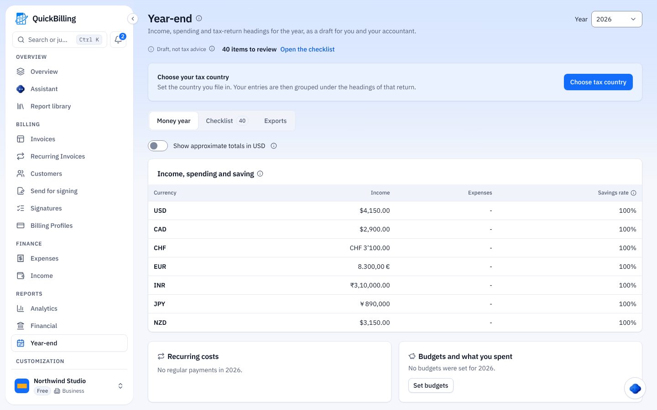Click the QuickBilling logo icon
Image resolution: width=657 pixels, height=410 pixels.
(21, 19)
